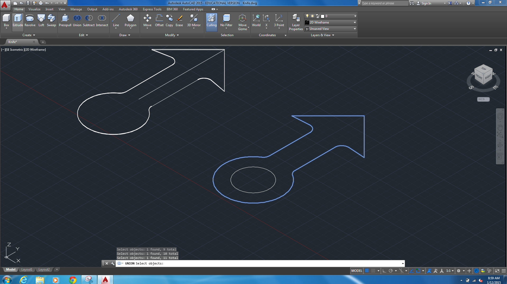Click the WCS label under ViewCube
Image resolution: width=507 pixels, height=284 pixels.
click(483, 99)
